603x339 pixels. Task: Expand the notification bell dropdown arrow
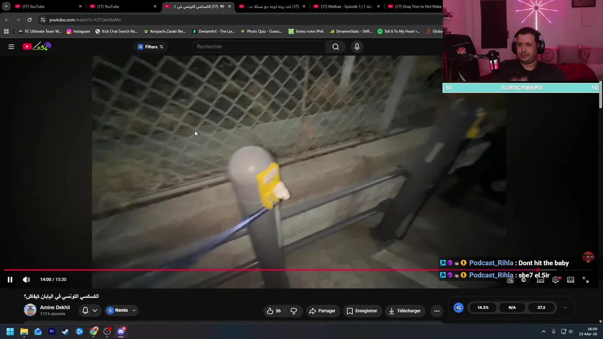95,310
